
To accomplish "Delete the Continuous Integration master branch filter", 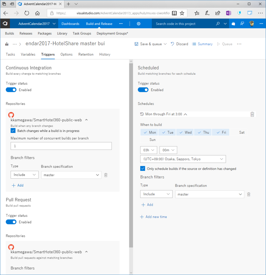I will [x=106, y=175].
